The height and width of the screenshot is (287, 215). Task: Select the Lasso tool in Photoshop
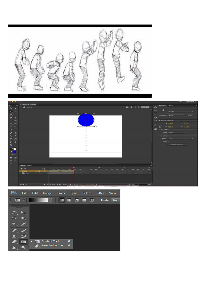click(14, 218)
